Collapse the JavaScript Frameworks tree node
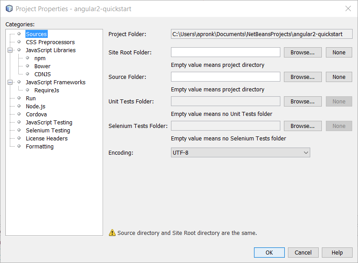358x263 pixels. pyautogui.click(x=11, y=82)
